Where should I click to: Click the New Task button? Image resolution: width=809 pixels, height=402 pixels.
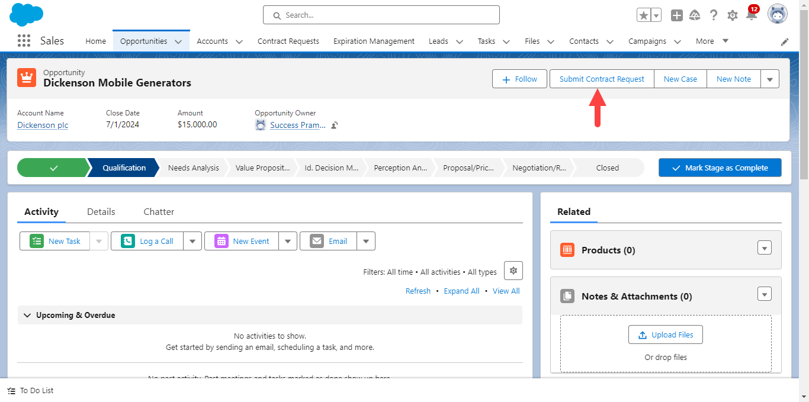[55, 241]
